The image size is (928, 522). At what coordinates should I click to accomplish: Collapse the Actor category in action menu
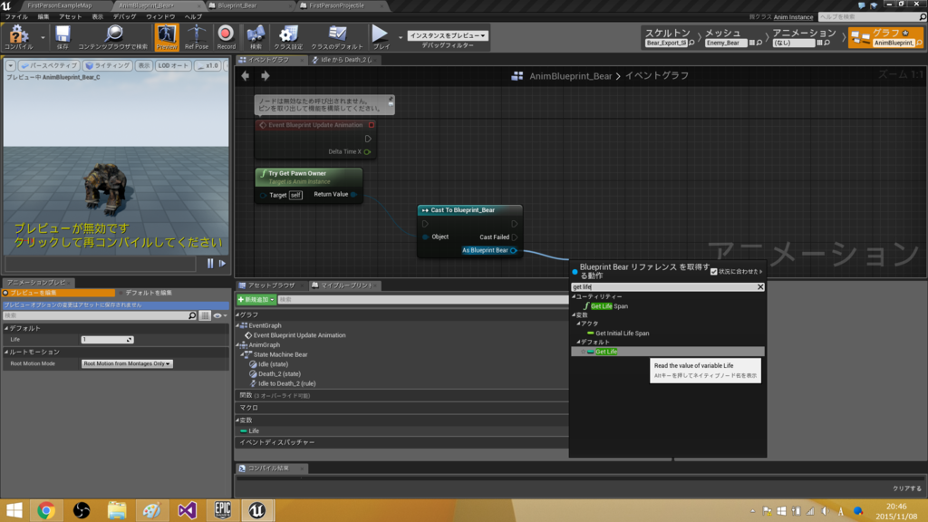(579, 324)
